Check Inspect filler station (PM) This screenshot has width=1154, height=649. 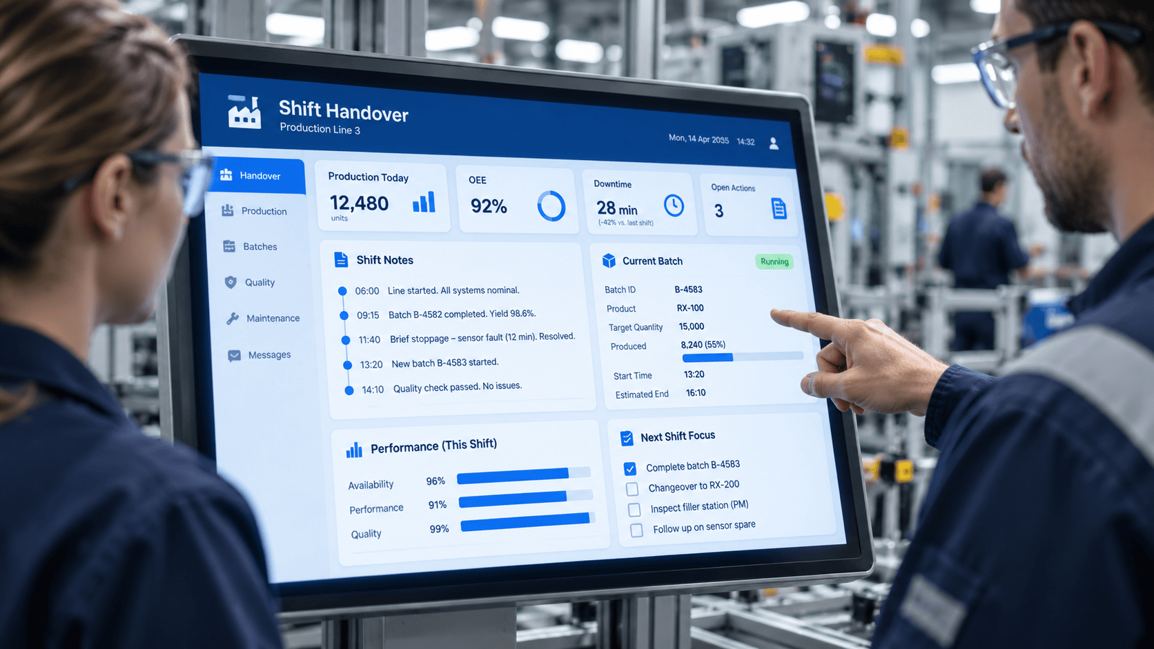pos(634,510)
